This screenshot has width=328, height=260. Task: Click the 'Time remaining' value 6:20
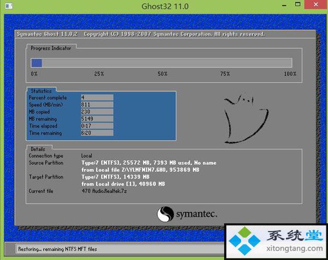[97, 133]
